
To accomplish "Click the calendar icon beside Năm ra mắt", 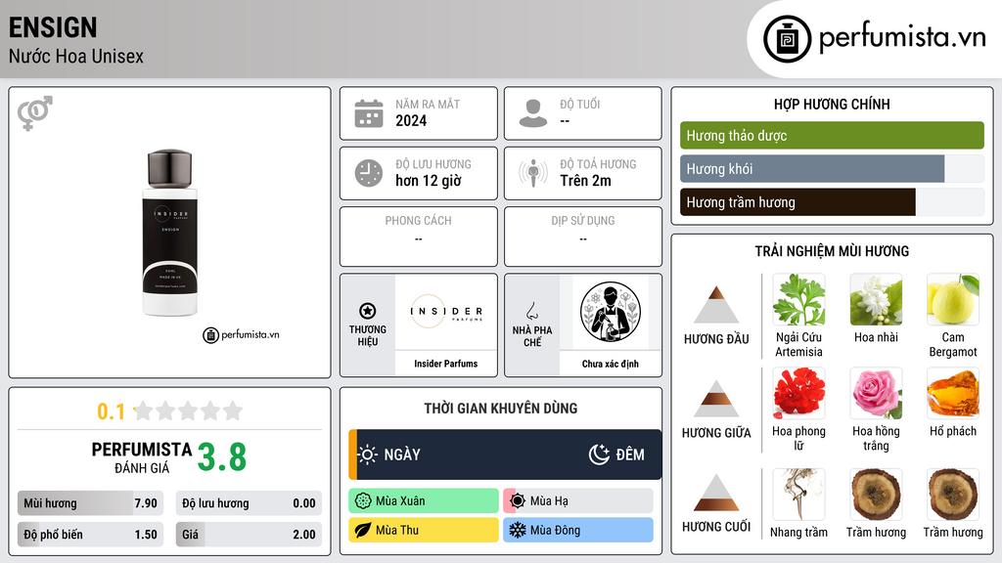I will (x=369, y=113).
